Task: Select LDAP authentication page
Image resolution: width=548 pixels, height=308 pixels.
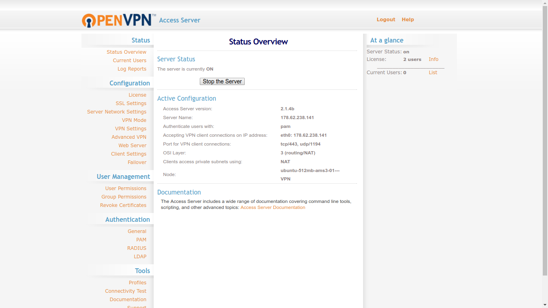Action: 140,257
